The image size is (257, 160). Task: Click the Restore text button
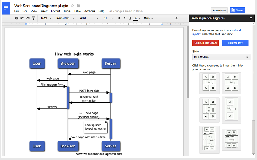point(235,43)
